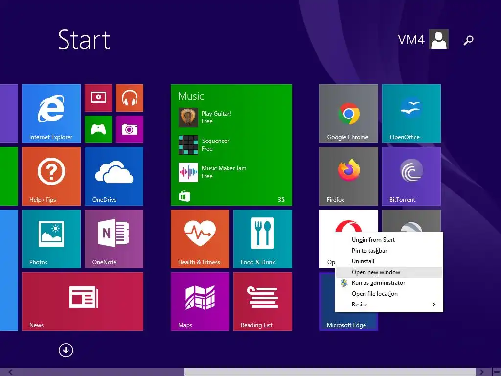Open the Food & Drink tile
The height and width of the screenshot is (376, 501).
click(263, 239)
